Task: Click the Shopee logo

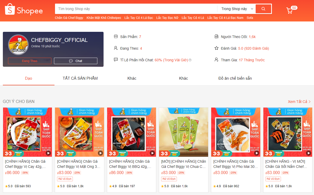Action: pyautogui.click(x=24, y=9)
